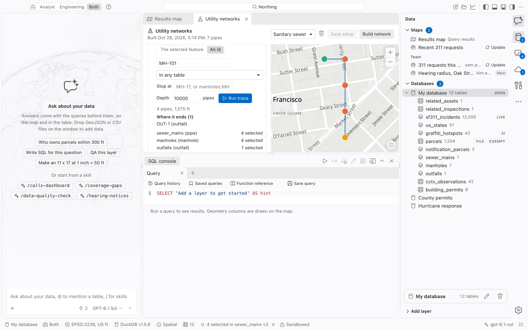Zoom in on the map
The image size is (528, 330).
[390, 52]
